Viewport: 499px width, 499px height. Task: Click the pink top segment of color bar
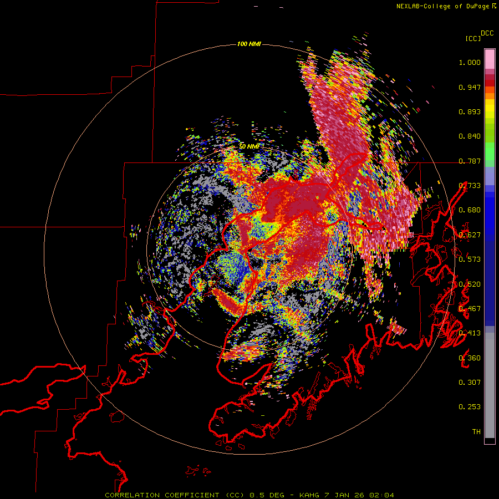490,59
